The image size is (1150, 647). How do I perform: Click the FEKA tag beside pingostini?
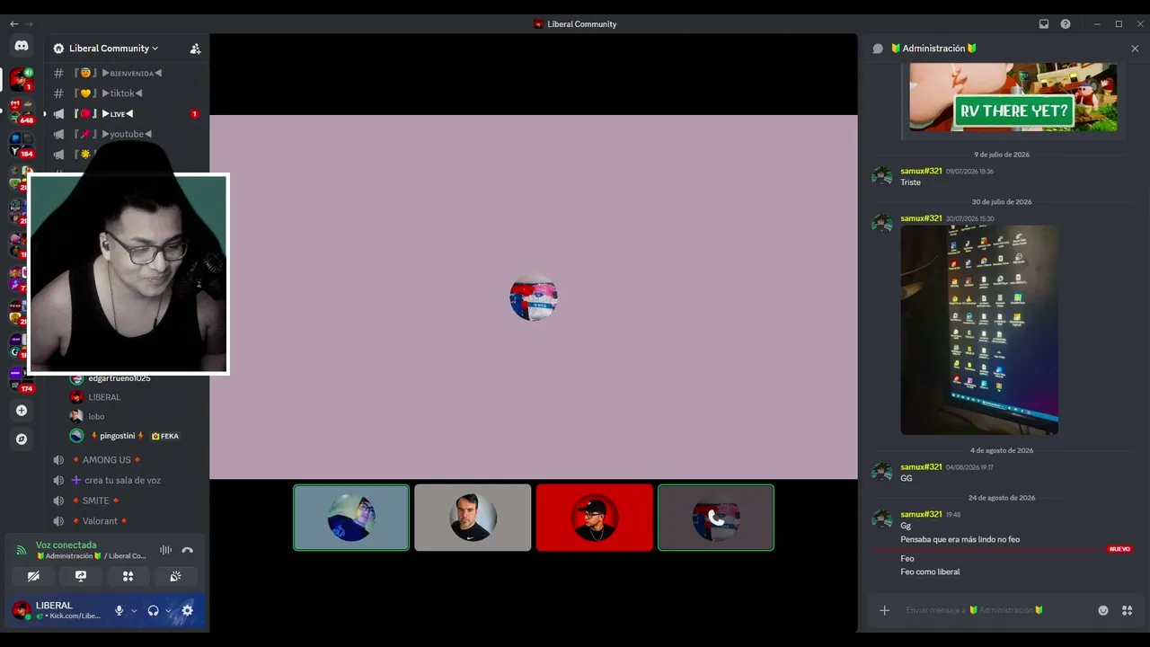click(x=165, y=436)
